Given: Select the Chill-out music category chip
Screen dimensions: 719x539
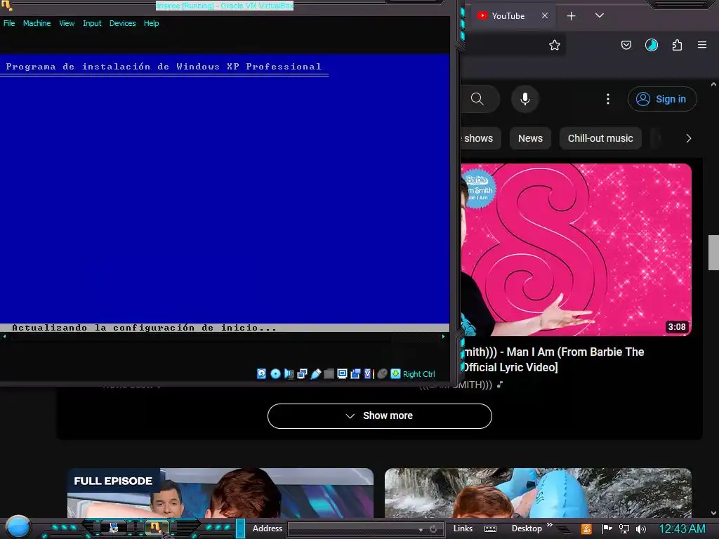Looking at the screenshot, I should [x=600, y=138].
